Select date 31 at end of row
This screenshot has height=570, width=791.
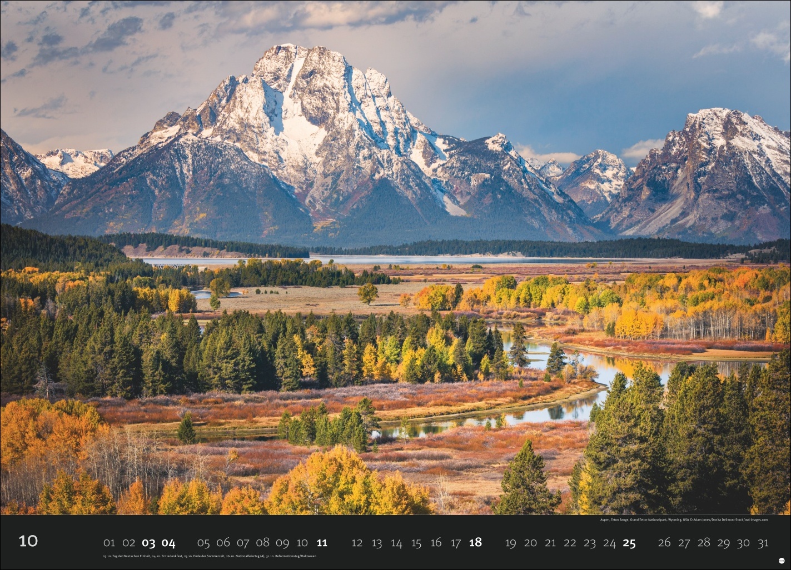coord(763,543)
